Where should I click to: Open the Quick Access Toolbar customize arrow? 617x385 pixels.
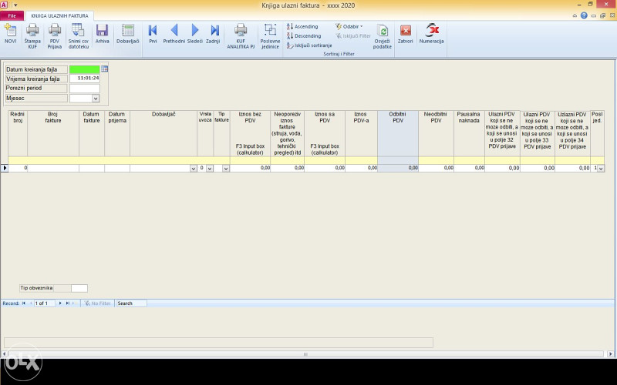coord(15,5)
